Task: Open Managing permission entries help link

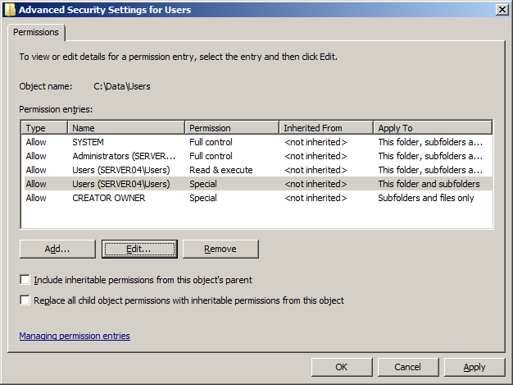Action: 74,336
